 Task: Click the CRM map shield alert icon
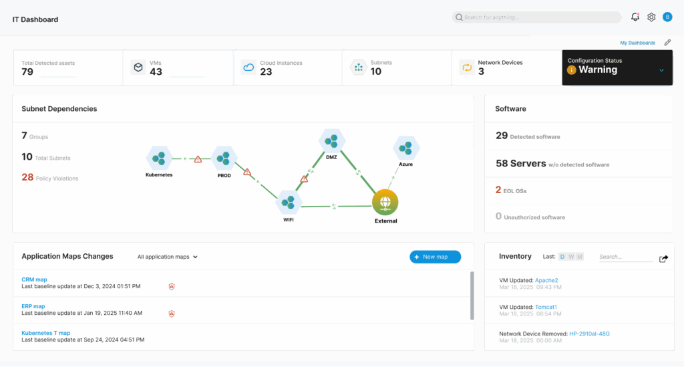click(x=172, y=287)
